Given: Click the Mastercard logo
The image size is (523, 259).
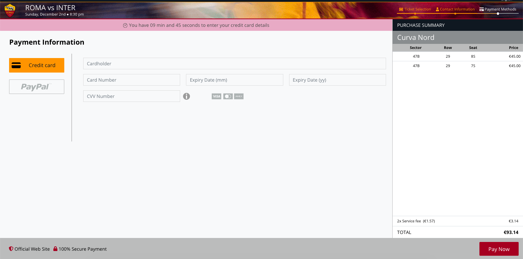Looking at the screenshot, I should tap(228, 96).
